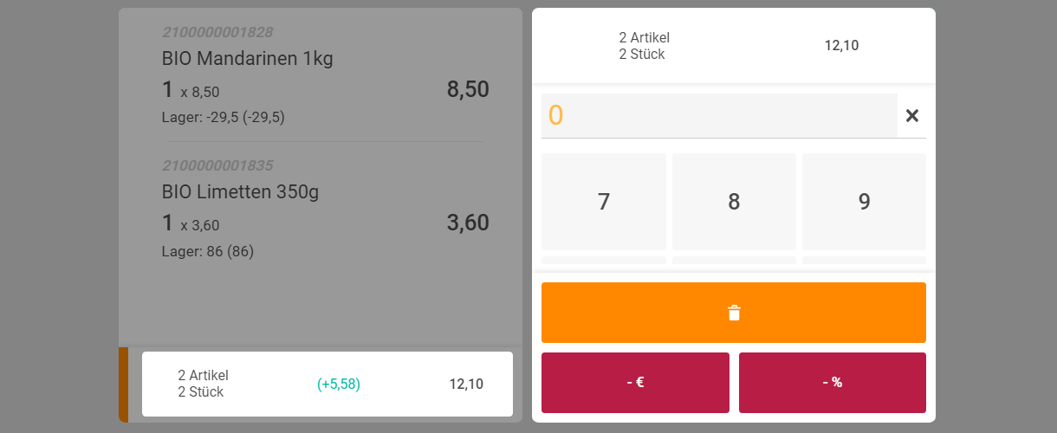Image resolution: width=1057 pixels, height=433 pixels.
Task: Click barcode number 2100000001835
Action: coord(217,165)
